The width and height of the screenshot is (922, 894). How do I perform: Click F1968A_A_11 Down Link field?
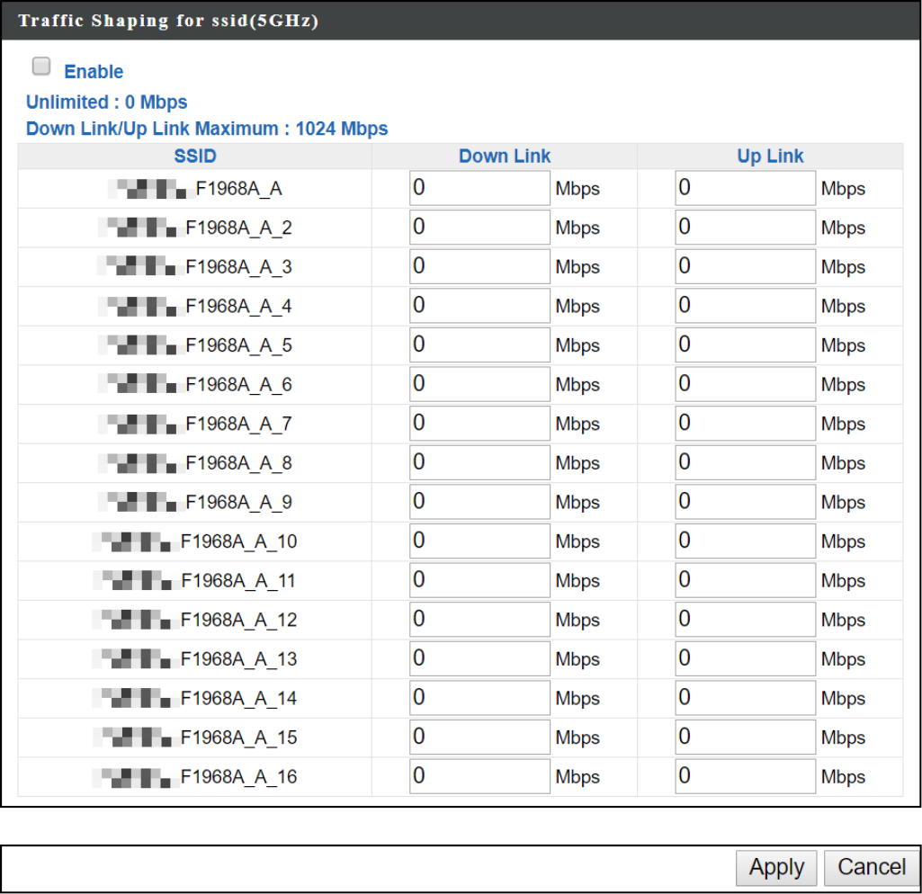click(x=479, y=580)
